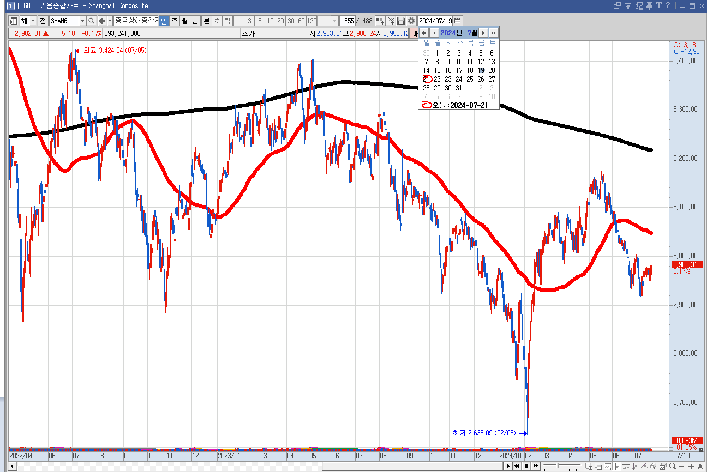Open the dropdown arrow next to 해
707x472 pixels.
click(x=33, y=21)
